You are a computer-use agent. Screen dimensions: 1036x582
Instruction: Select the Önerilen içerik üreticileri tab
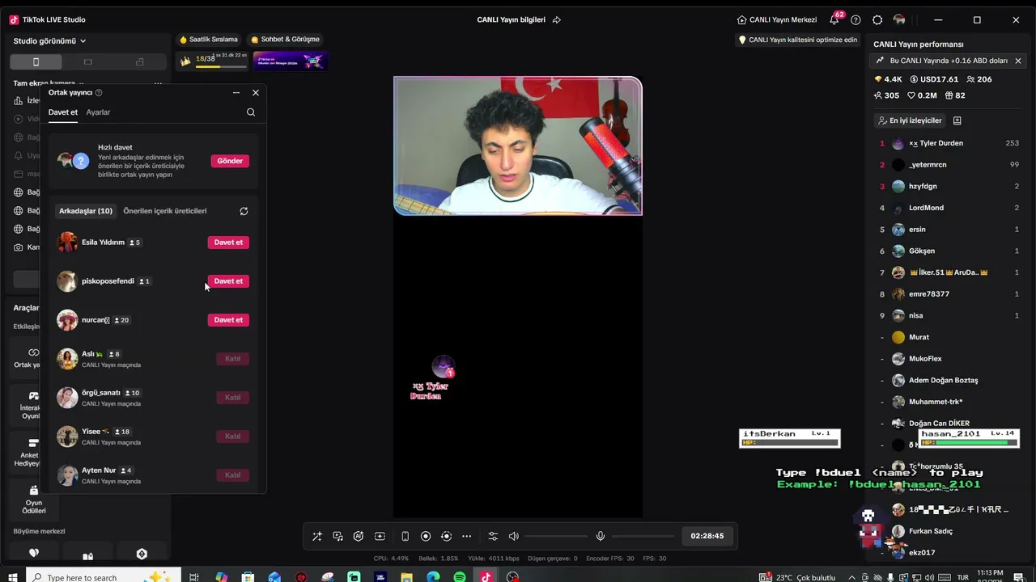(165, 211)
